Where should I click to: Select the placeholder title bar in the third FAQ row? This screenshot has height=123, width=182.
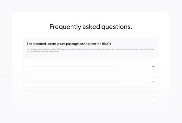point(73,82)
